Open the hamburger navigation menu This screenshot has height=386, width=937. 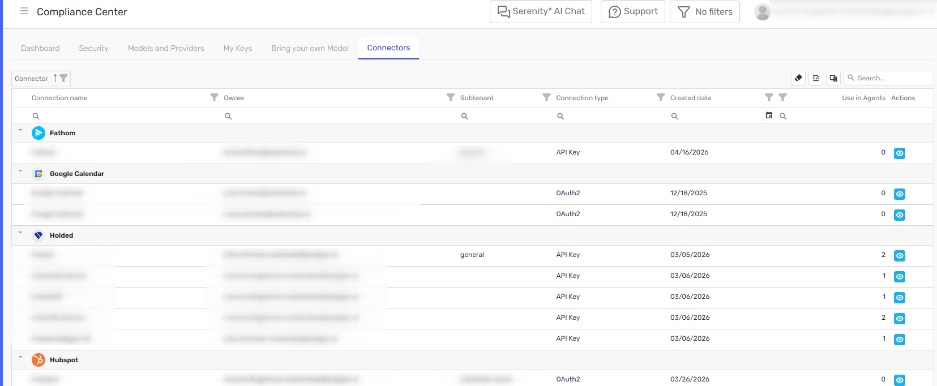[24, 11]
